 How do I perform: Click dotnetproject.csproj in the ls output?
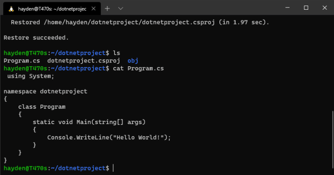point(83,61)
